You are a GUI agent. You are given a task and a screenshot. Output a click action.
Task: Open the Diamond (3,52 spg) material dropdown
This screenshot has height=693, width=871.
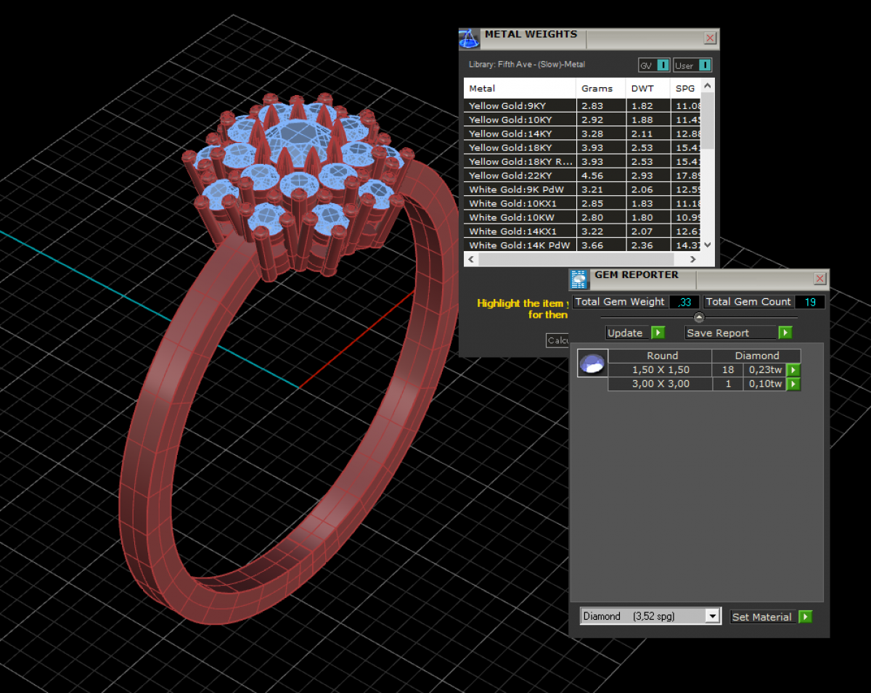712,616
